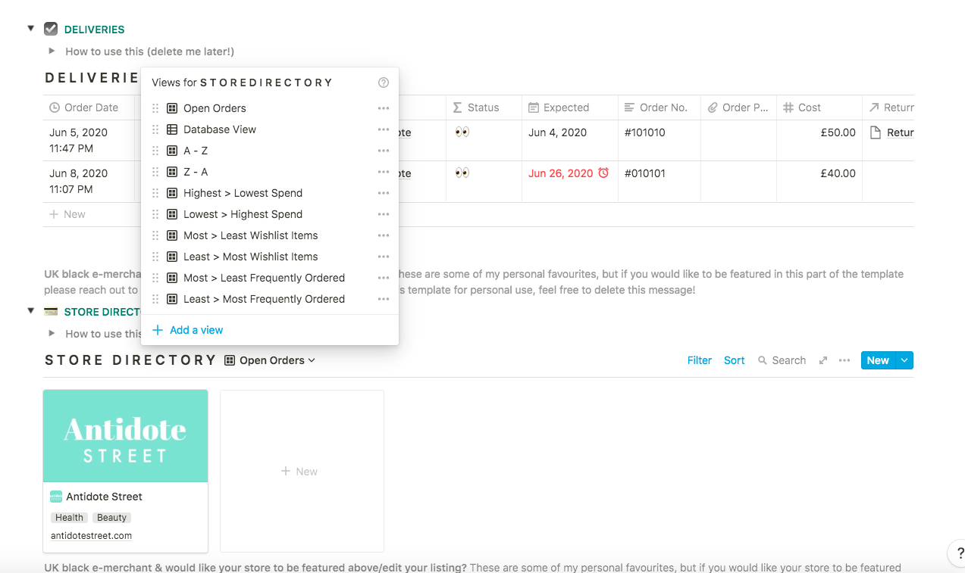Click the empty + New gallery card
Viewport: 965px width, 573px height.
(302, 471)
